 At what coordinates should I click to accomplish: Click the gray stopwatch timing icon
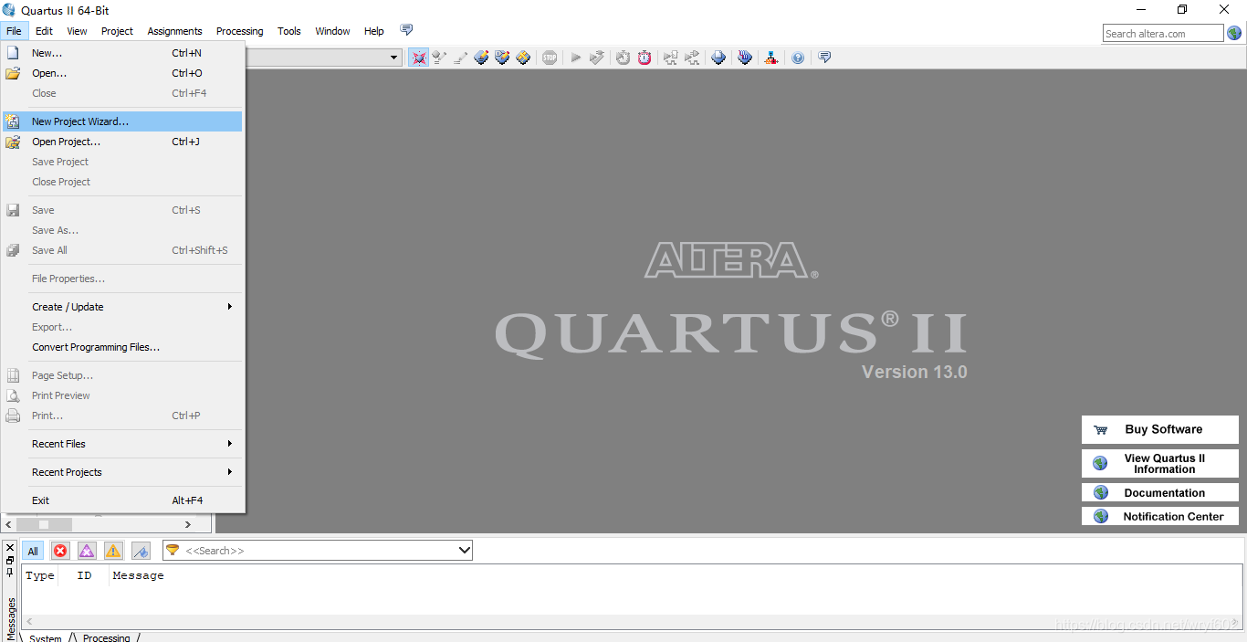tap(623, 58)
